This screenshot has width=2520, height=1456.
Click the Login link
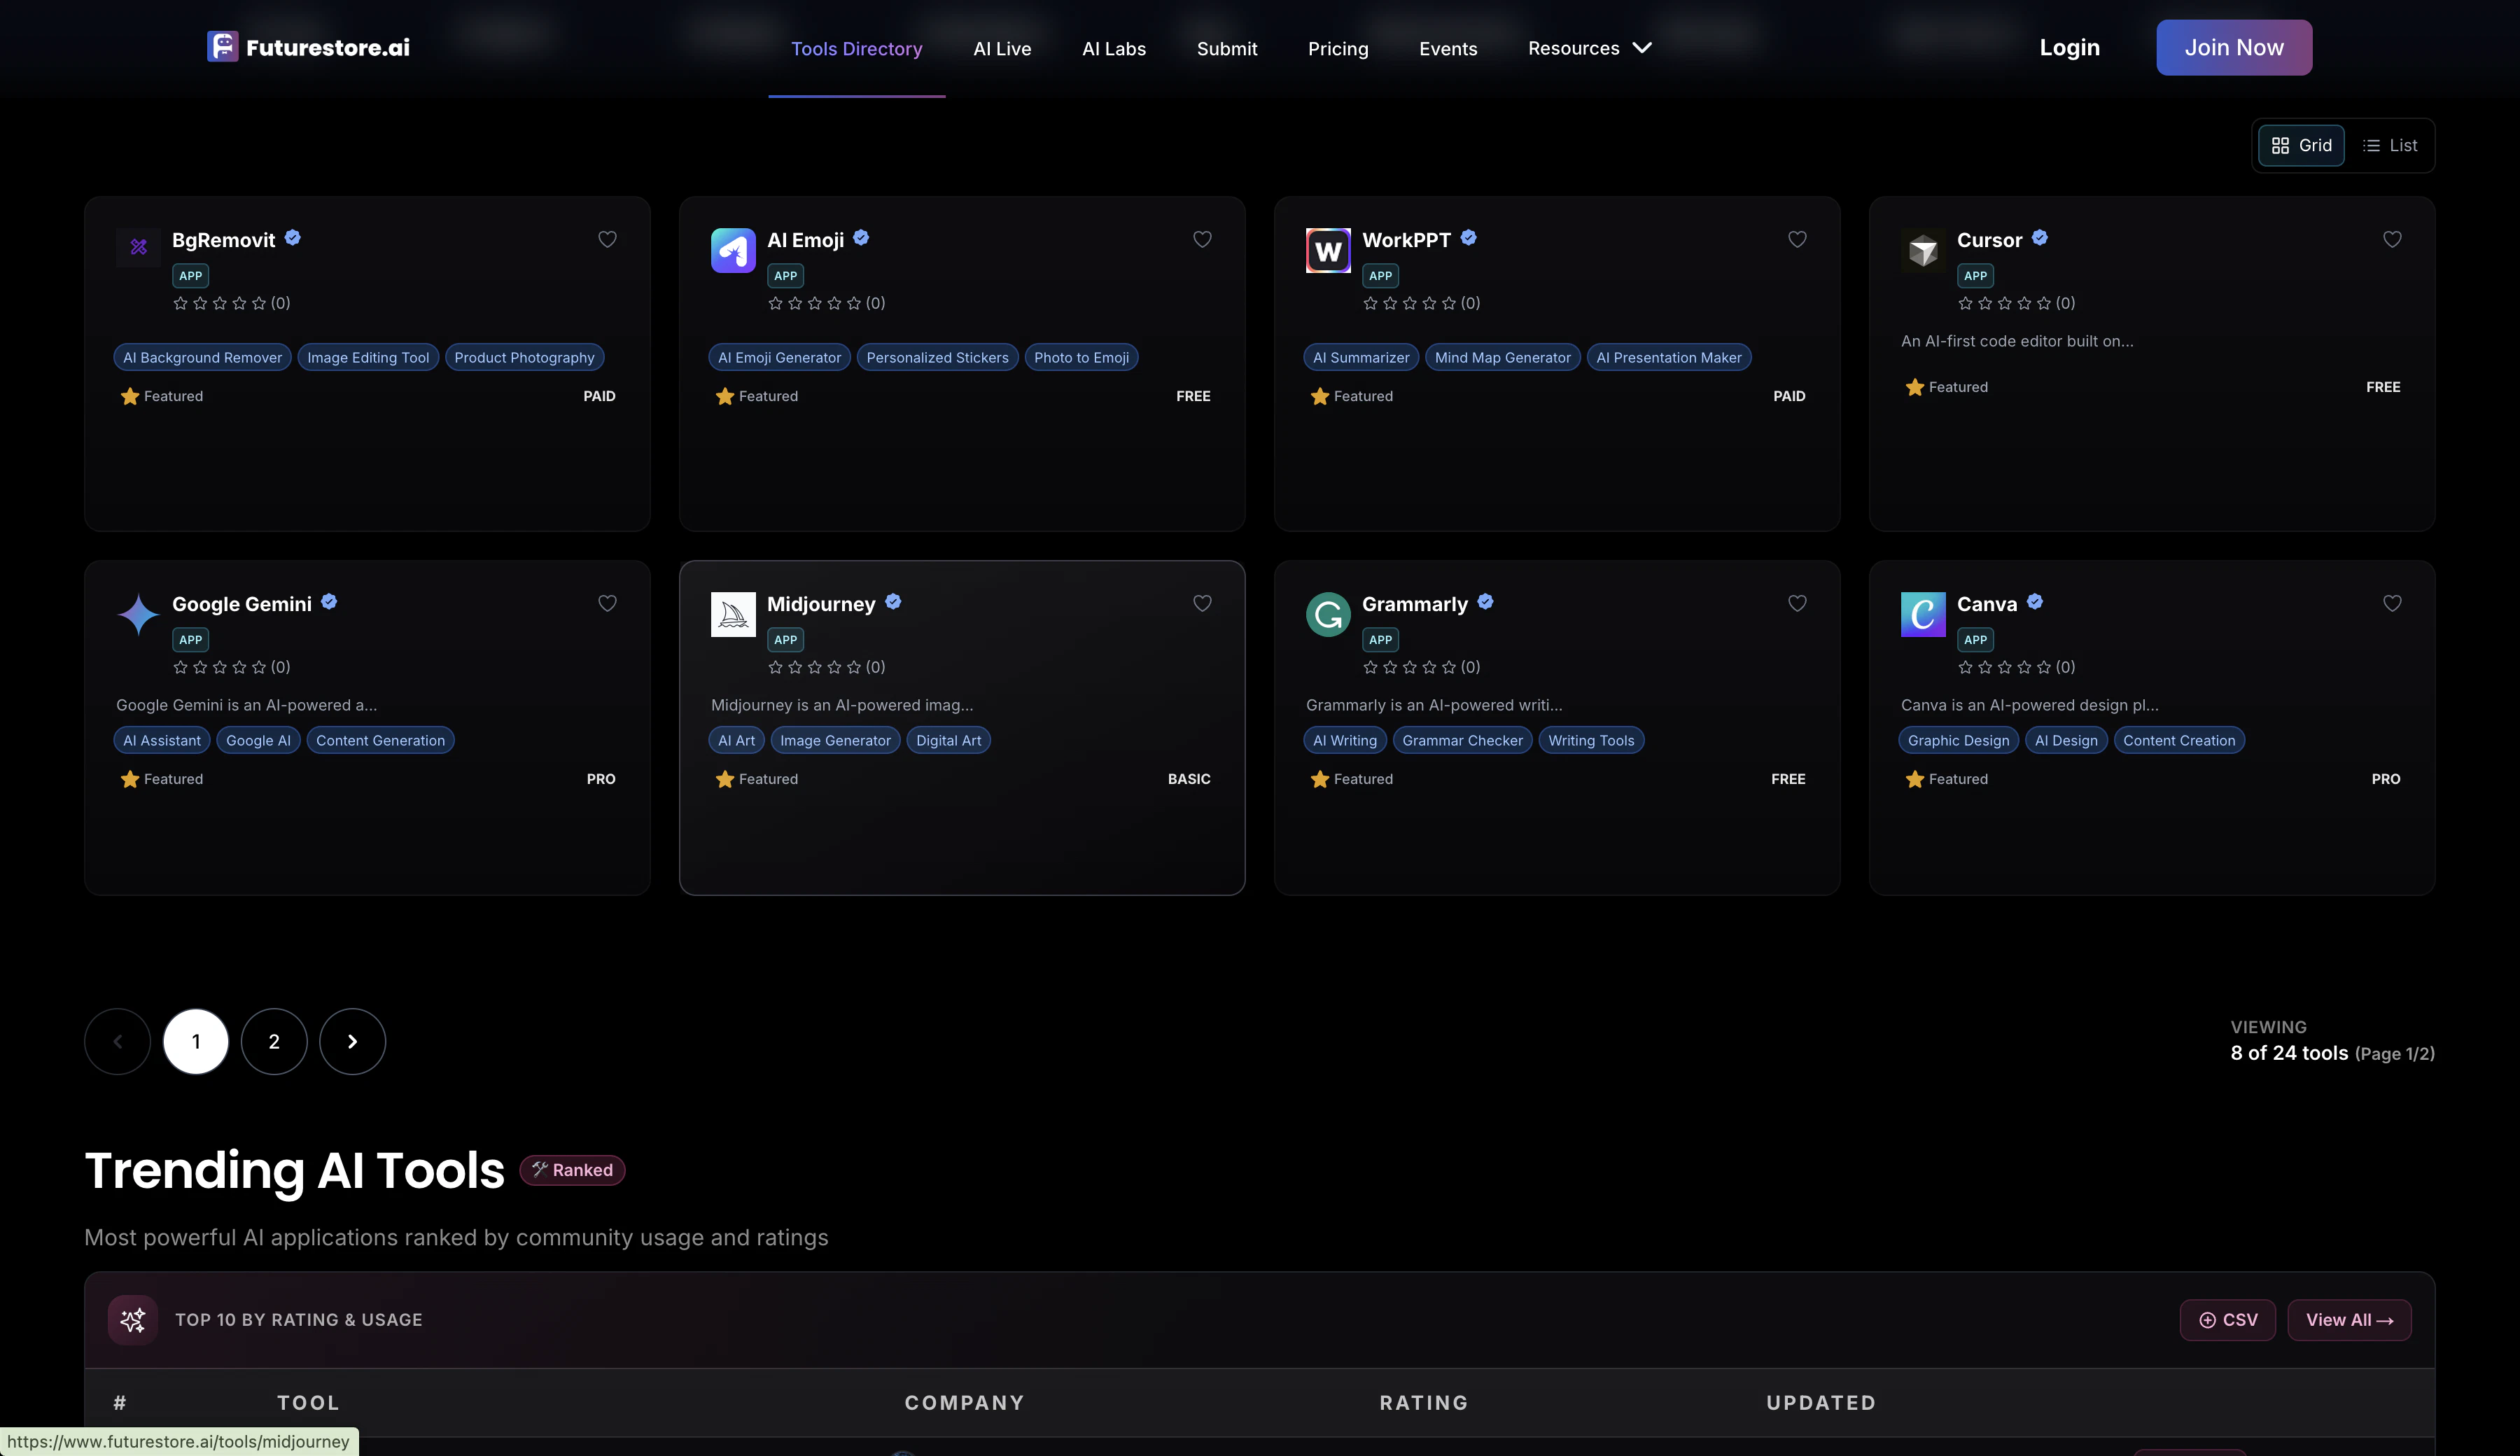[x=2069, y=47]
